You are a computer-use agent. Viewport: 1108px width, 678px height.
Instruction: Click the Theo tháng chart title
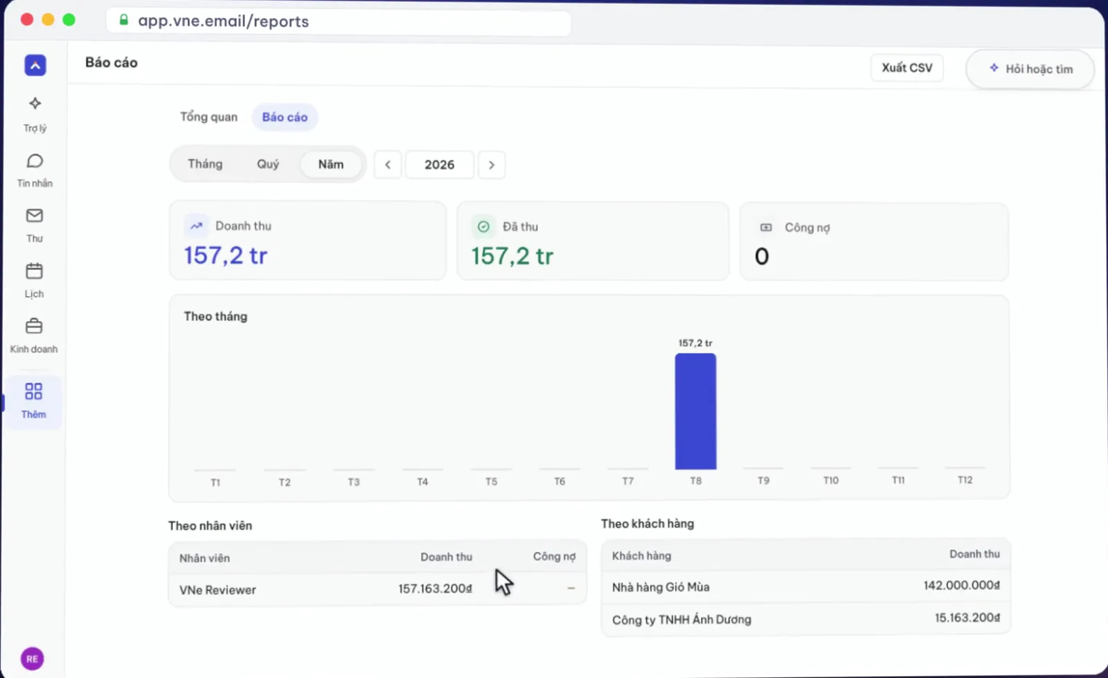pos(215,316)
